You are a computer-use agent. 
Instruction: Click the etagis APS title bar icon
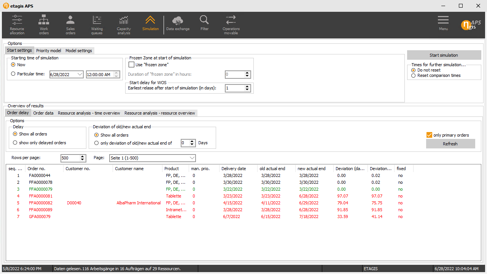pyautogui.click(x=6, y=6)
